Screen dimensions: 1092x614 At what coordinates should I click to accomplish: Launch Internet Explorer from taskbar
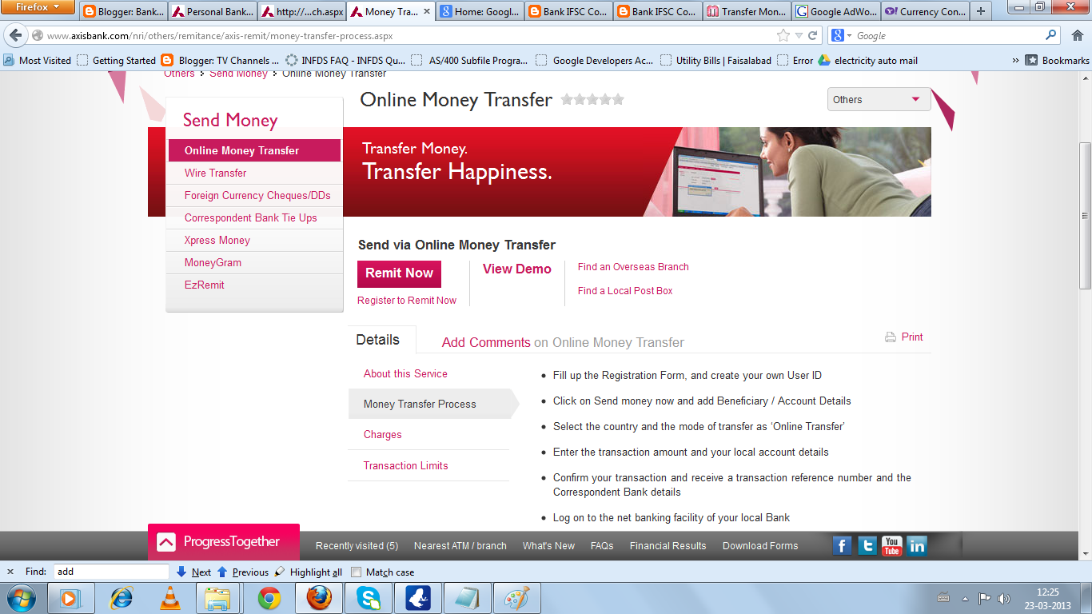coord(121,598)
